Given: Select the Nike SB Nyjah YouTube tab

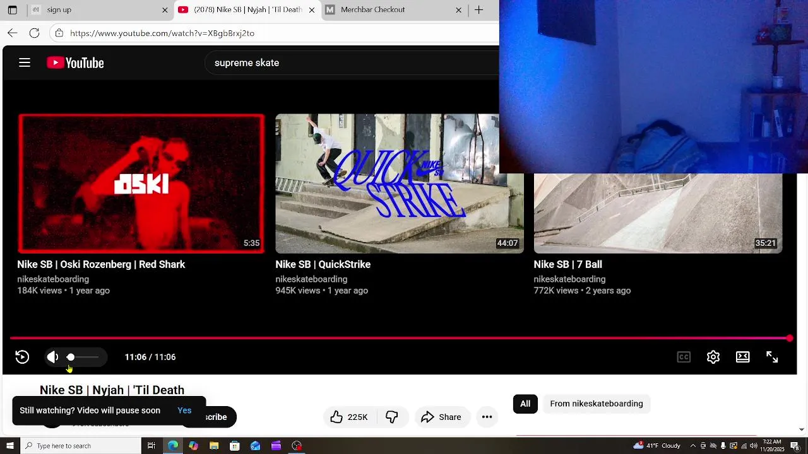Looking at the screenshot, I should pyautogui.click(x=247, y=9).
